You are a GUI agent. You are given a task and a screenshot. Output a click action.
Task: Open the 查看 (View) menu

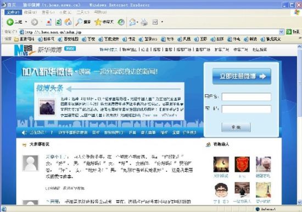coord(48,12)
